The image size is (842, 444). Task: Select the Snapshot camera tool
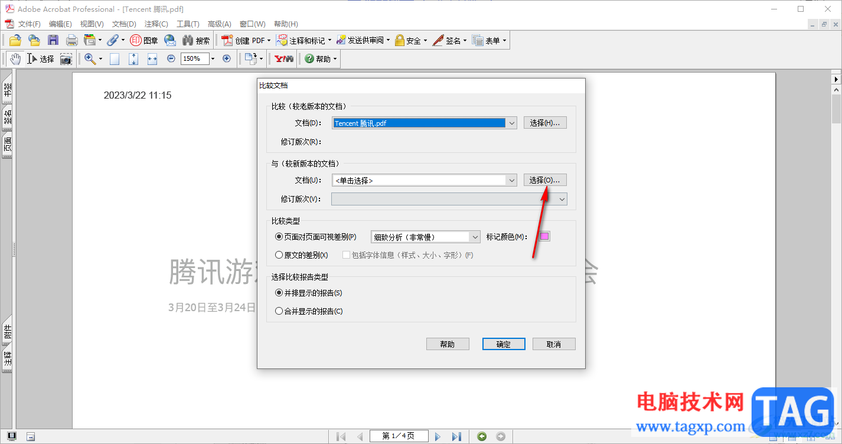[x=66, y=58]
